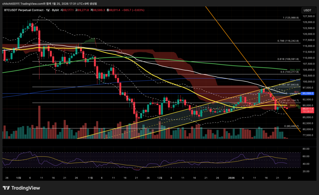The image size is (319, 195).
Task: Click the SMA 50 line label
Action: (294, 106)
